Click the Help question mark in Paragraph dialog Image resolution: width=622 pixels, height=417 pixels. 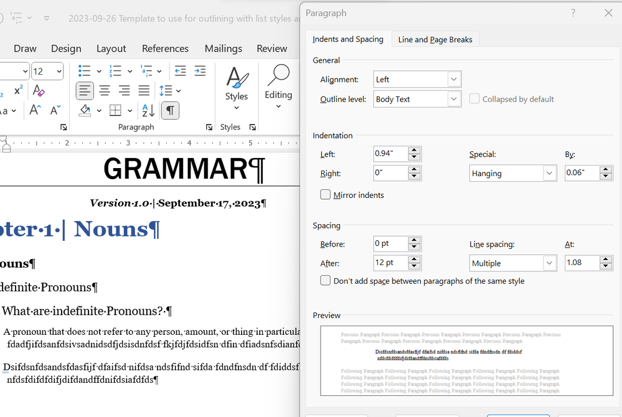pos(573,12)
